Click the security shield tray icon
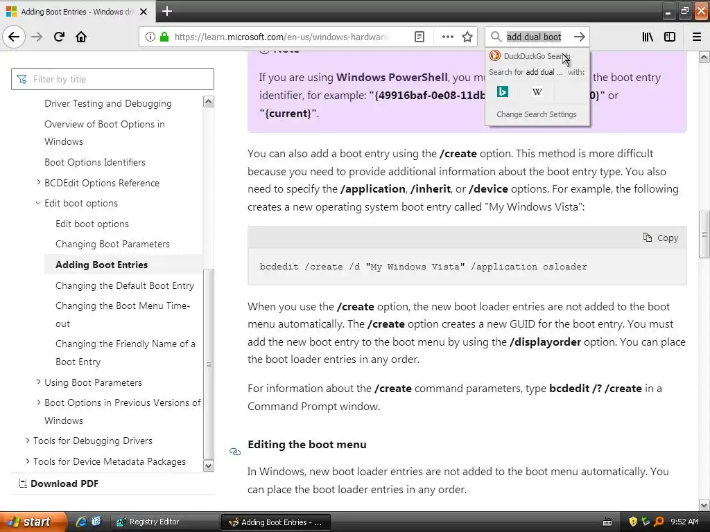Viewport: 710px width, 532px height. 632,522
